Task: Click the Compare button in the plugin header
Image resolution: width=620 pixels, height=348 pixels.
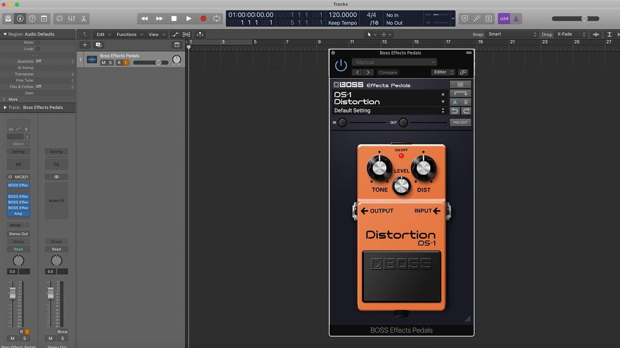Action: click(388, 72)
